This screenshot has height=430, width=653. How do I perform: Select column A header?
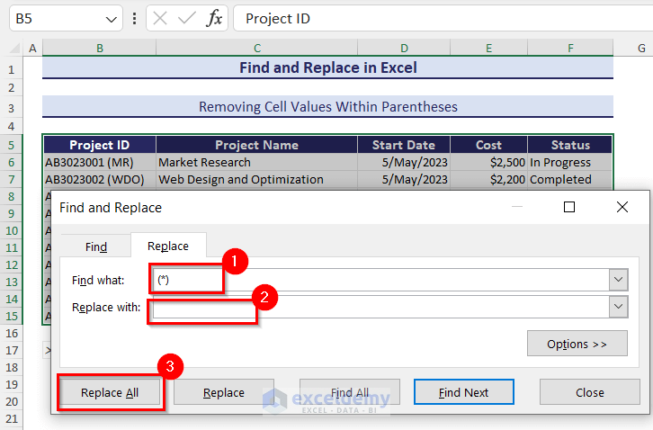[x=32, y=48]
